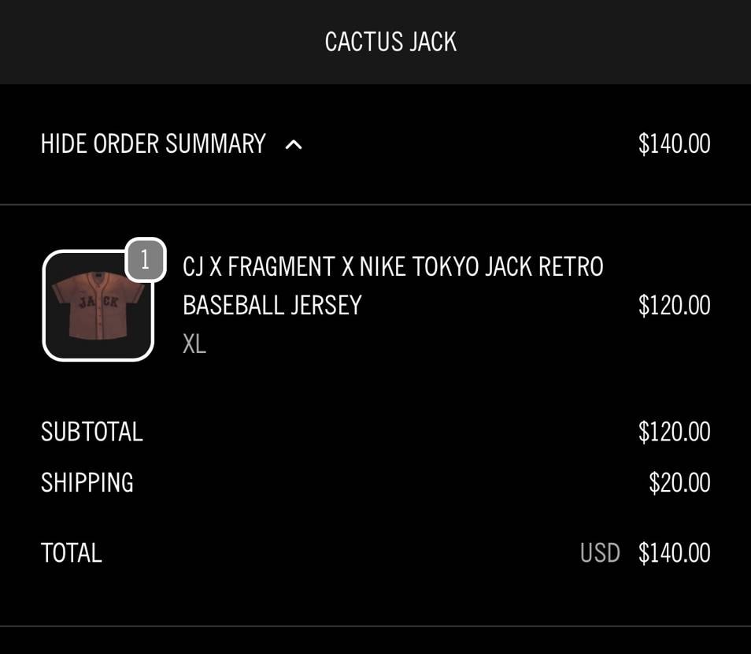The image size is (751, 654).
Task: Click the $140.00 amount in summary header
Action: pos(674,144)
